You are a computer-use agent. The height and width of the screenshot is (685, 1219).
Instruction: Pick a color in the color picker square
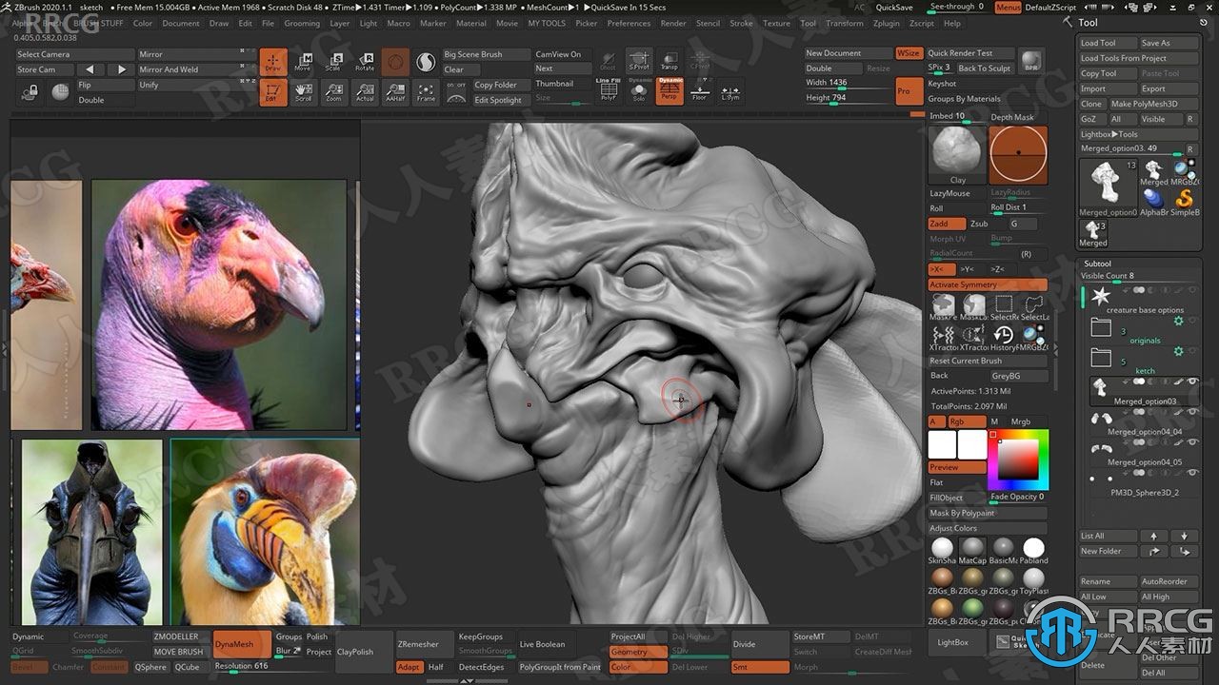click(1018, 460)
